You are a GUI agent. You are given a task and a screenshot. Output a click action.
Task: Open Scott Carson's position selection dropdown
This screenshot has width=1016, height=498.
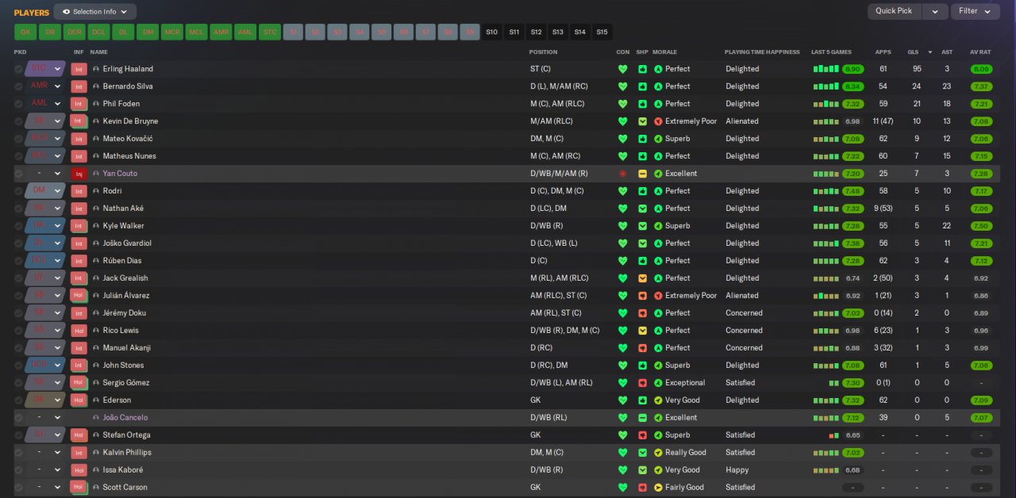coord(45,488)
